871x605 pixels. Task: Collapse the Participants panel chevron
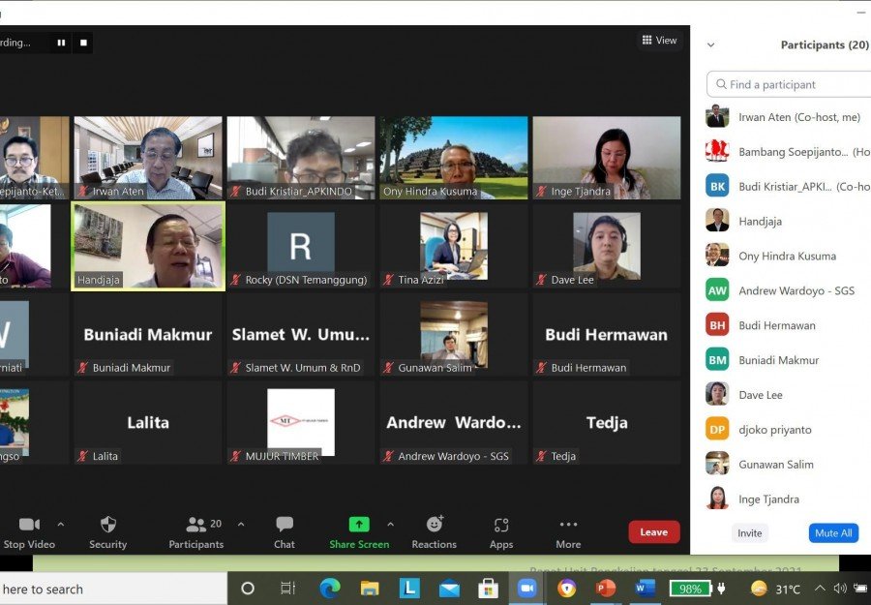point(710,45)
